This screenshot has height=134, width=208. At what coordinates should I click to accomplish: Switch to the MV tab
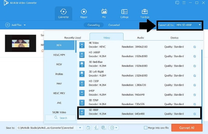[x=104, y=14]
